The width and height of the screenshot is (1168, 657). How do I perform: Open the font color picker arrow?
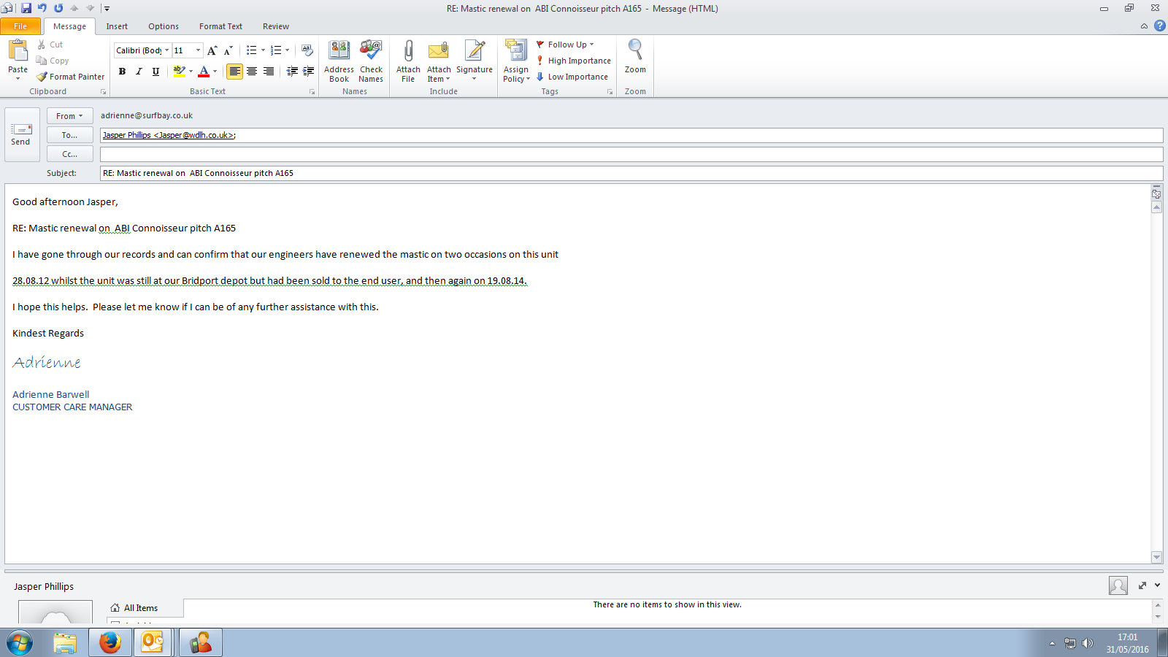pyautogui.click(x=215, y=72)
